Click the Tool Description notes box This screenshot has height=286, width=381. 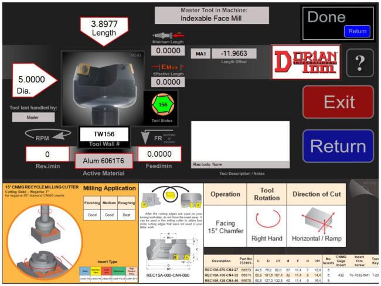pos(240,141)
